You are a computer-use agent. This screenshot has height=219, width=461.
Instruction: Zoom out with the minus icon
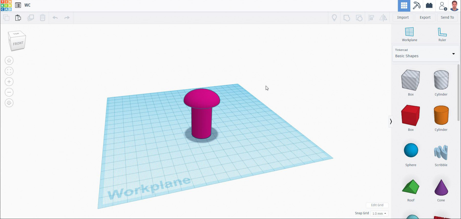point(9,92)
